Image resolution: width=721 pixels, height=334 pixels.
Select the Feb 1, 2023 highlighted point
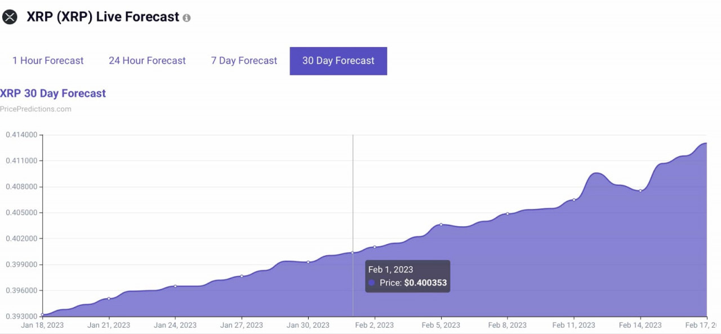click(353, 252)
